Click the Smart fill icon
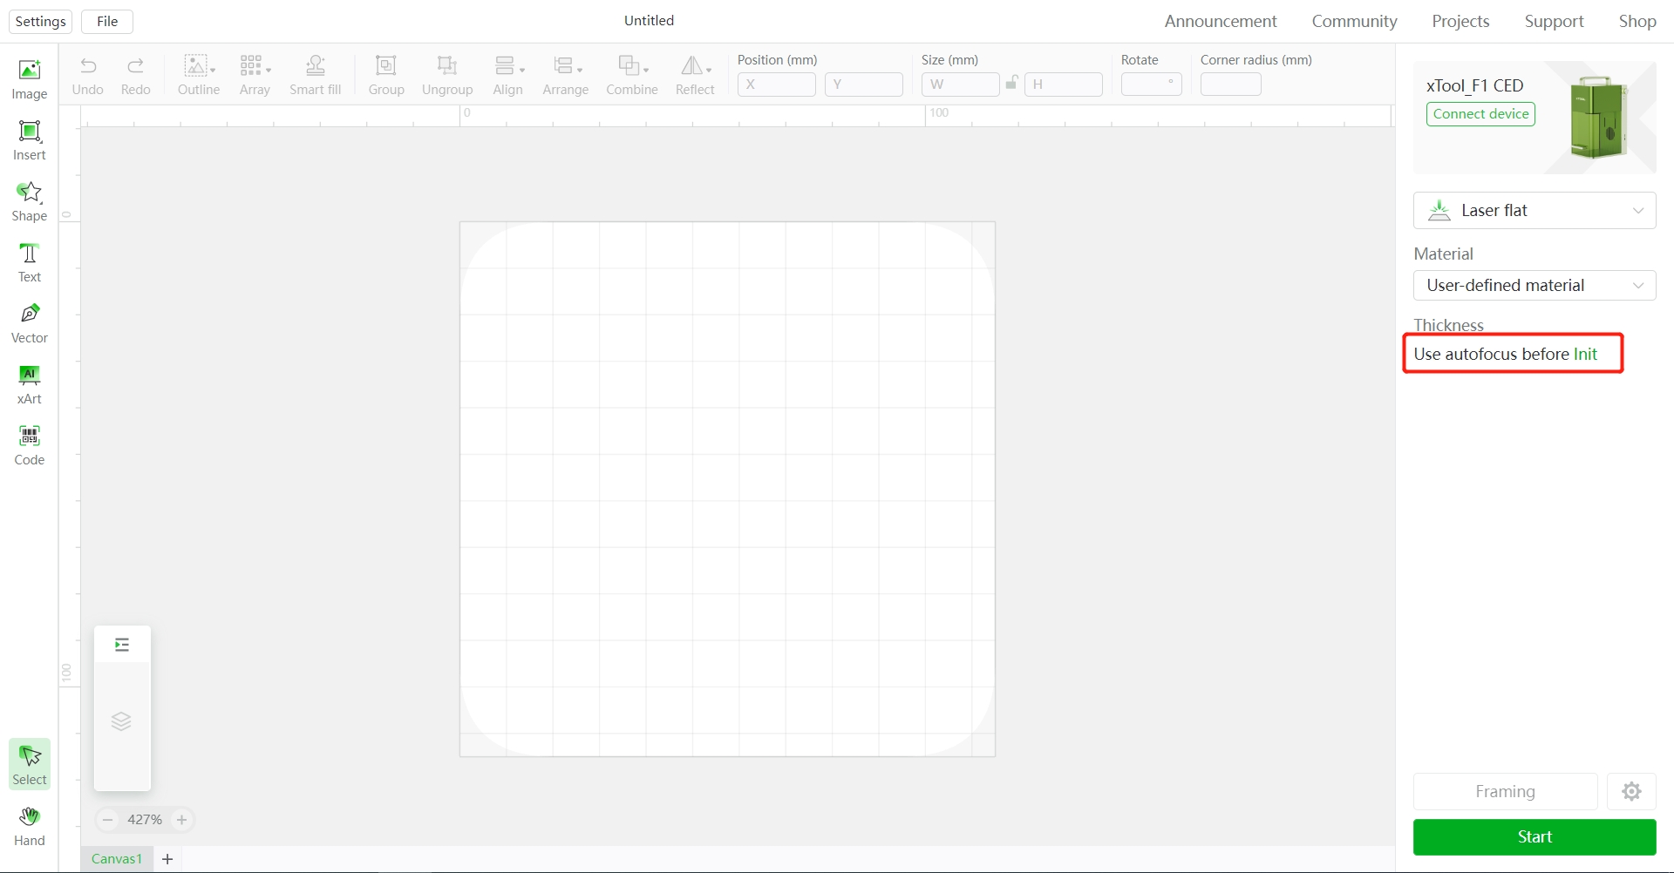The image size is (1674, 873). (x=316, y=66)
